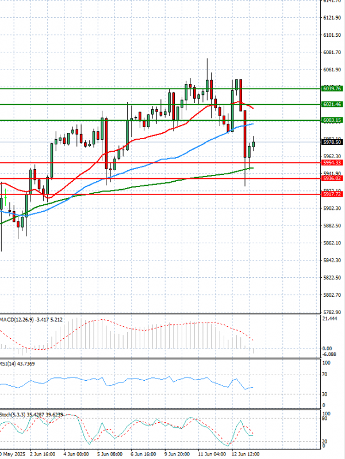The image size is (345, 459).
Task: Click the 5936.02 red support label
Action: tap(332, 178)
